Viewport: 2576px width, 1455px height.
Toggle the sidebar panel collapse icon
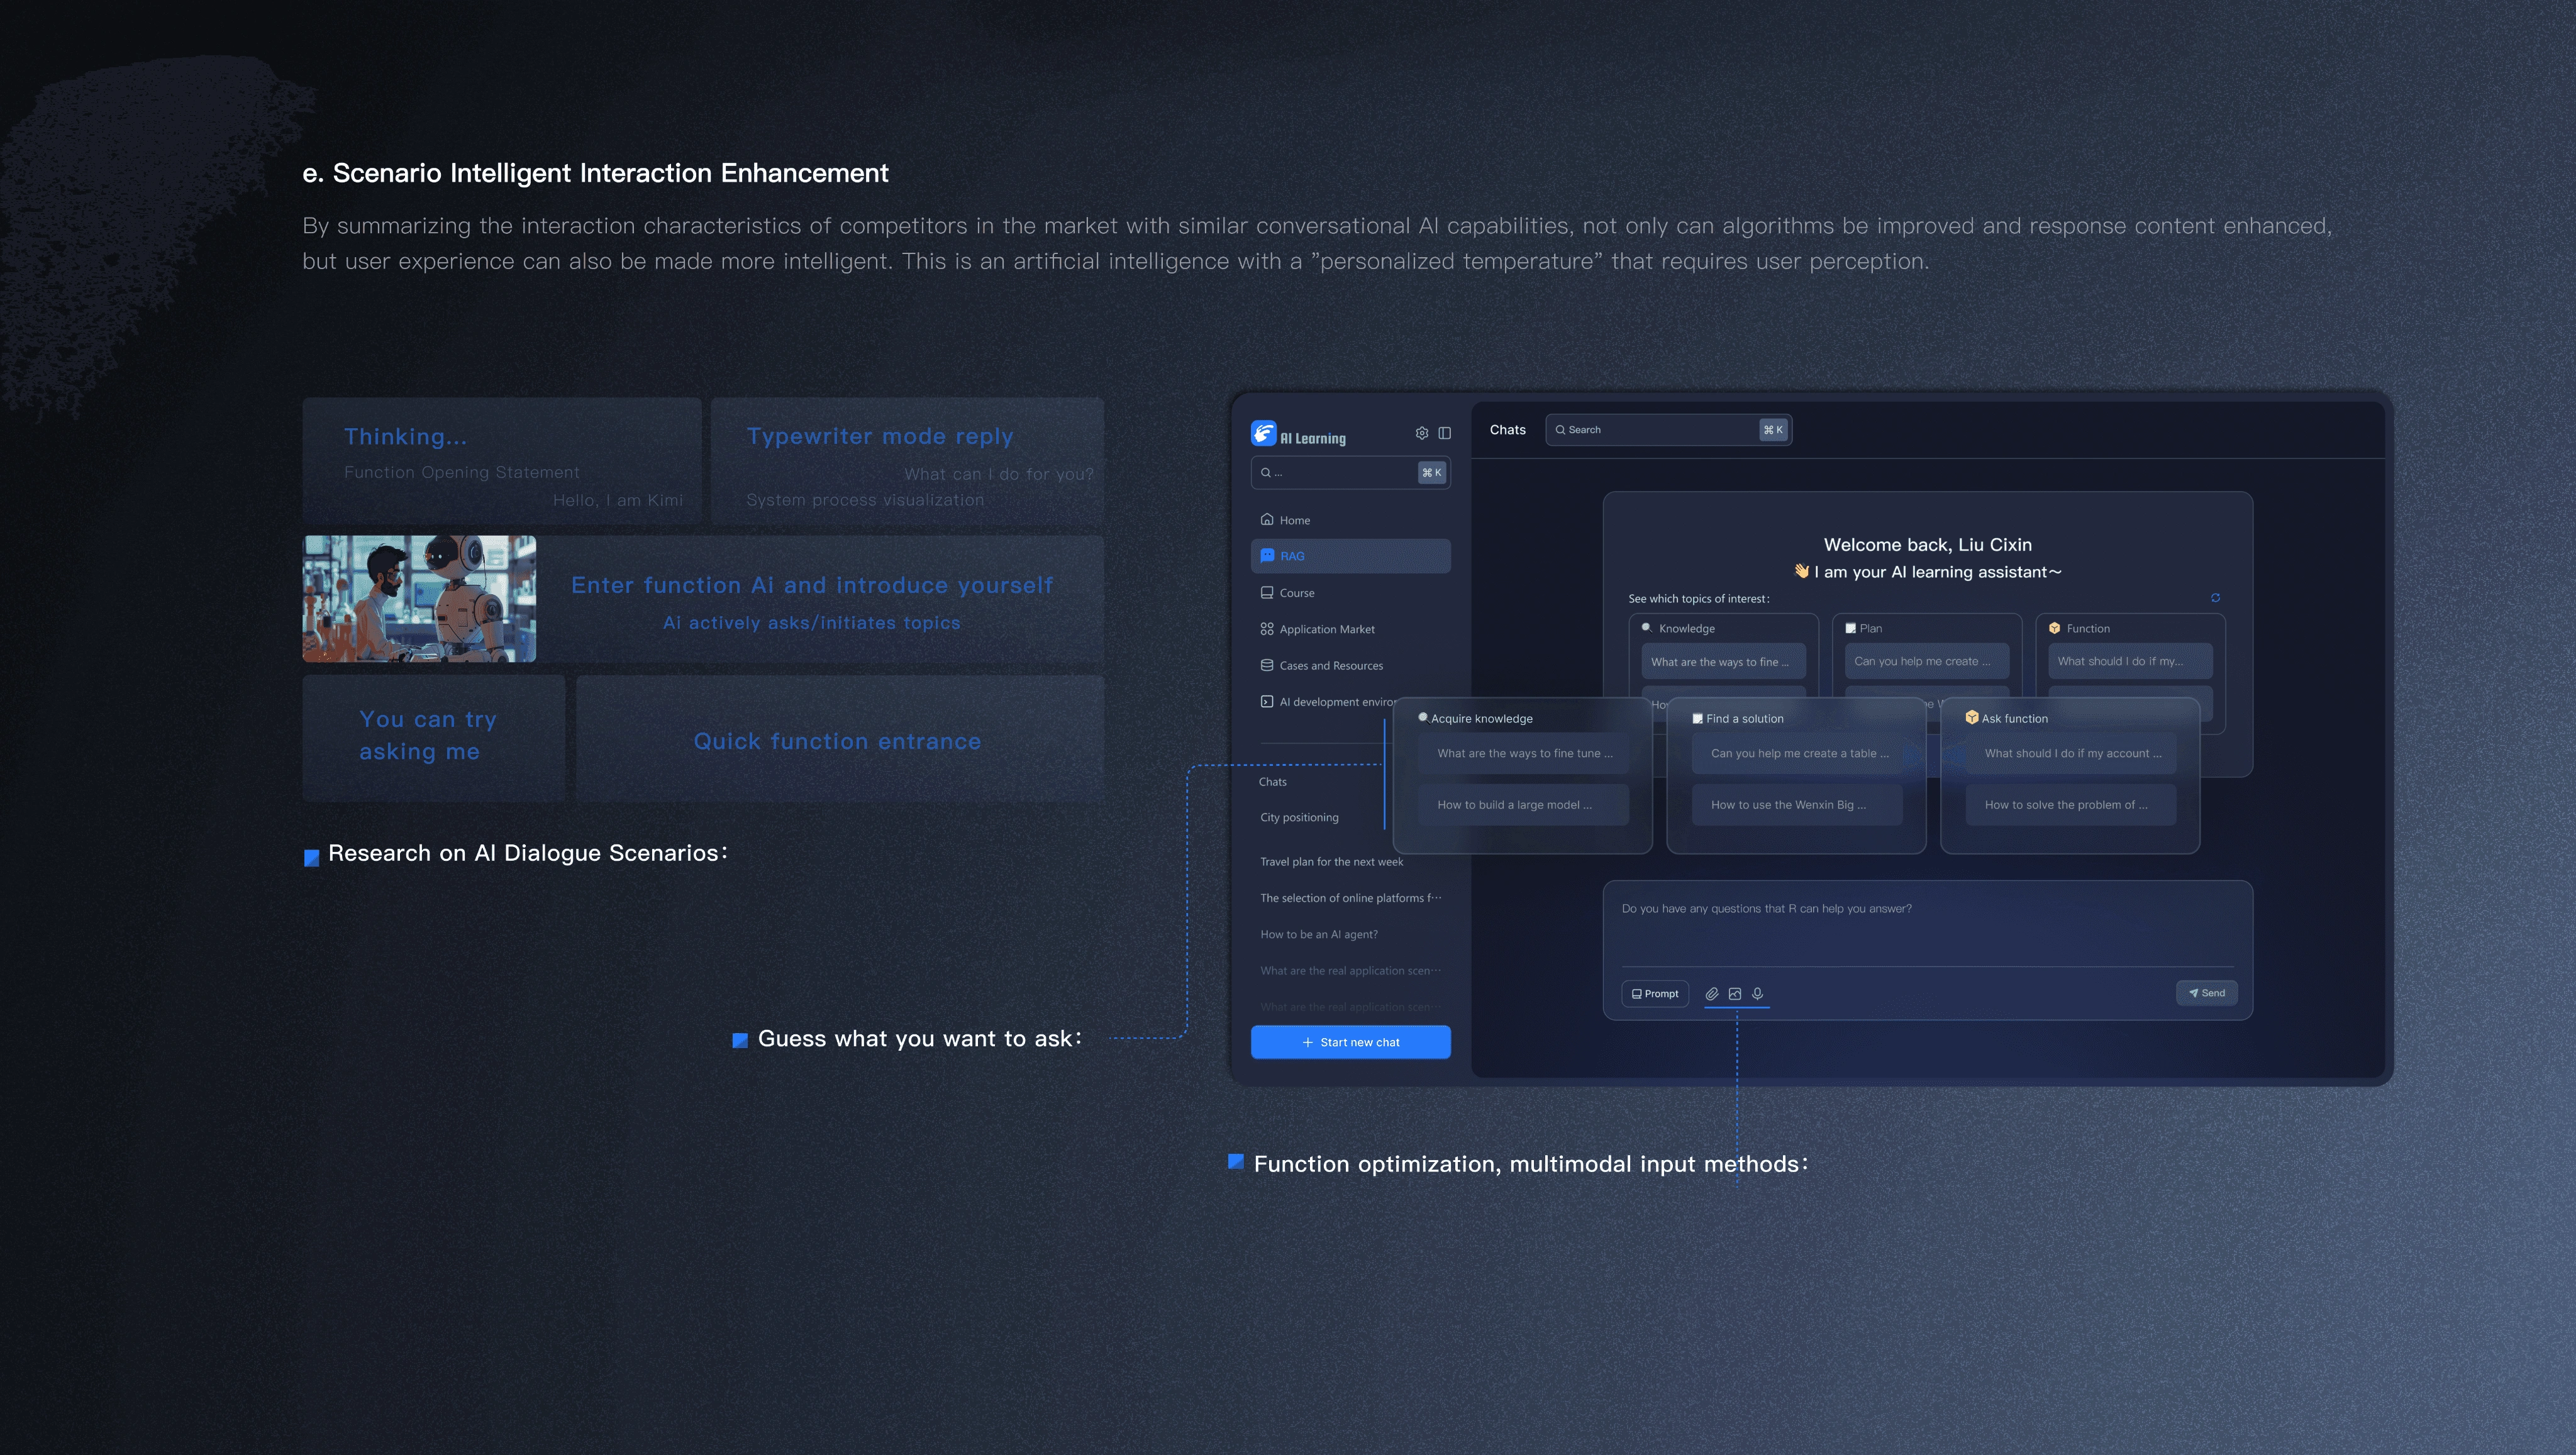[x=1444, y=433]
